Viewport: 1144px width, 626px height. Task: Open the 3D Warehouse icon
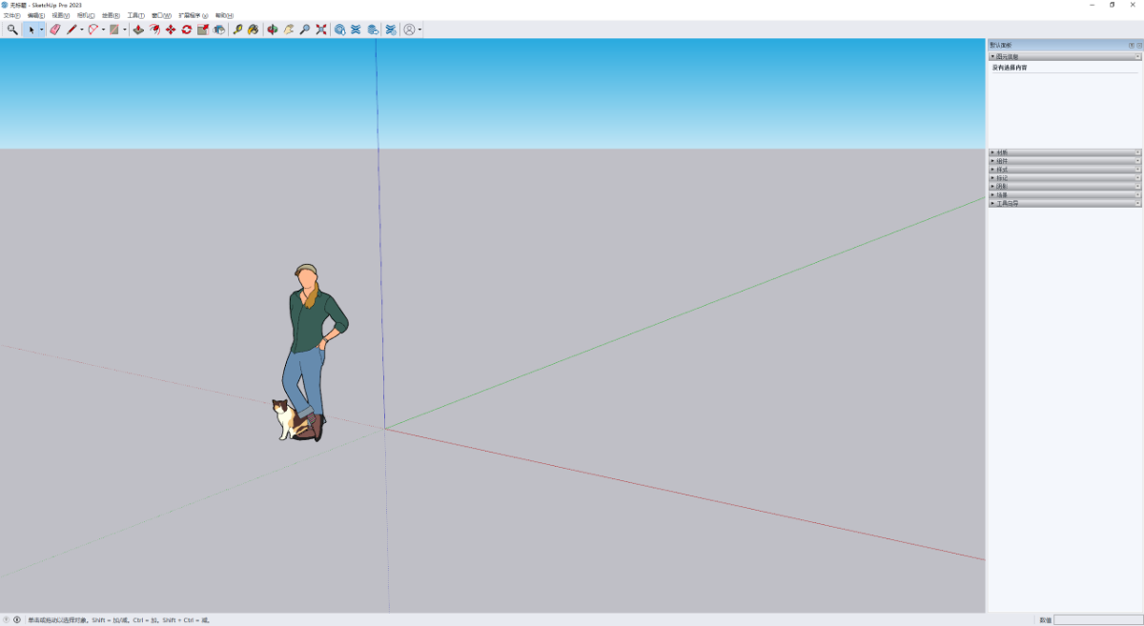pyautogui.click(x=339, y=30)
